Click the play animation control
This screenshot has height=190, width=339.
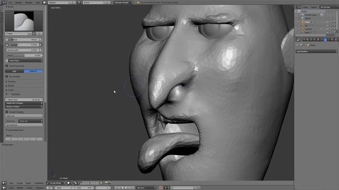[126, 188]
